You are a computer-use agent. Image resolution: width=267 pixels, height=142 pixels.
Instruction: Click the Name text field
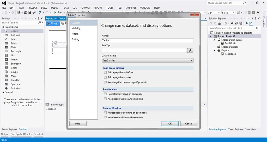(x=147, y=40)
